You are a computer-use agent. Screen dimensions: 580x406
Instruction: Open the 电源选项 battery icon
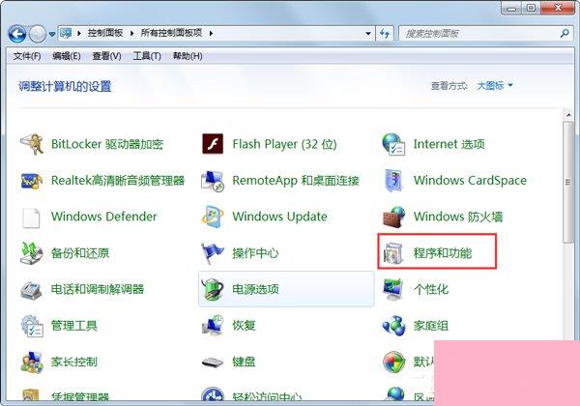pos(213,289)
